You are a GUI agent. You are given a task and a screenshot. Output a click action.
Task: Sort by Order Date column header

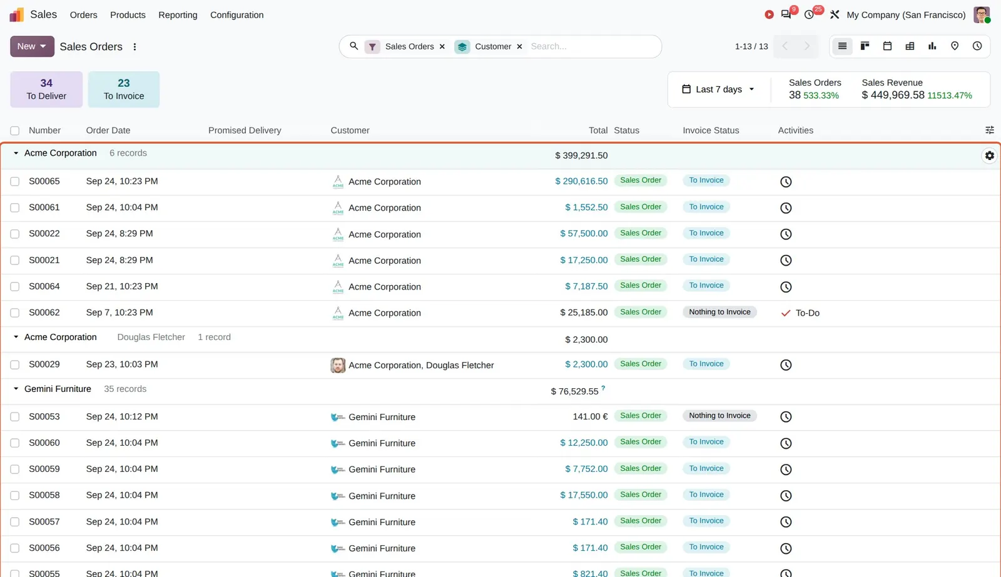click(108, 131)
